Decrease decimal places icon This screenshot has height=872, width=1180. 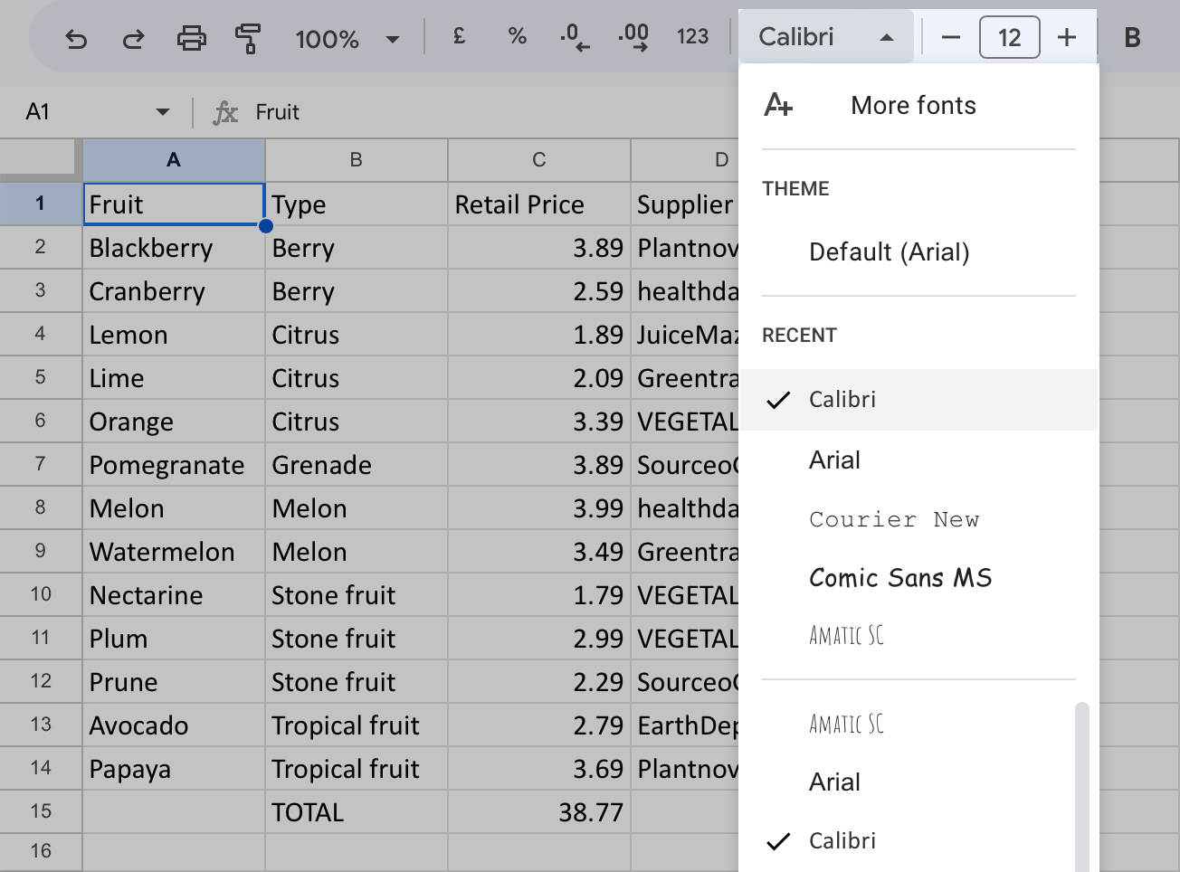[x=575, y=37]
